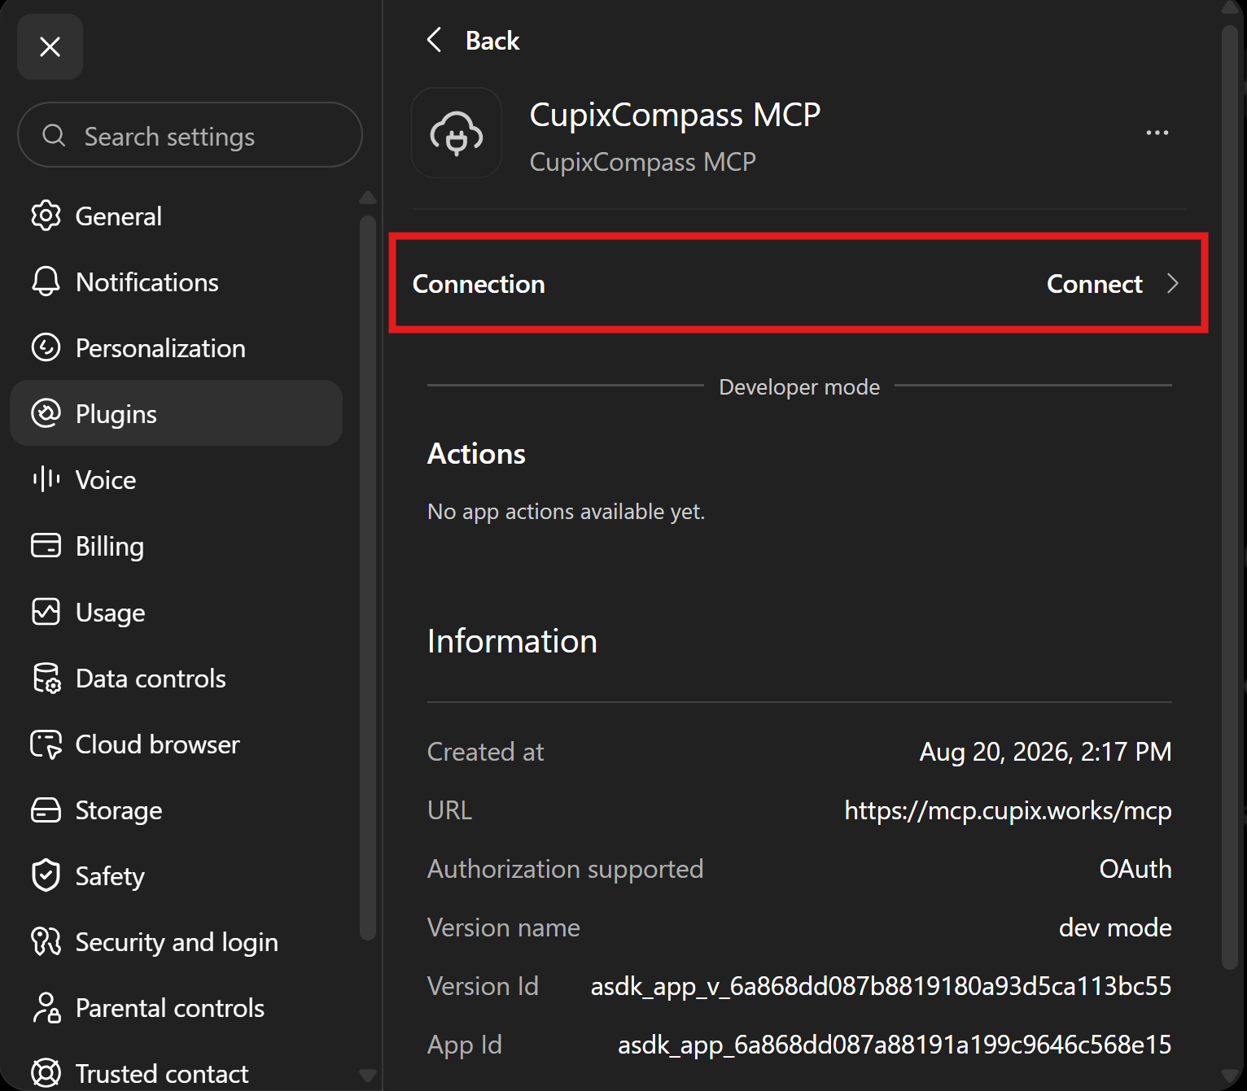
Task: Click the sidebar scroll down arrow
Action: (x=368, y=1076)
